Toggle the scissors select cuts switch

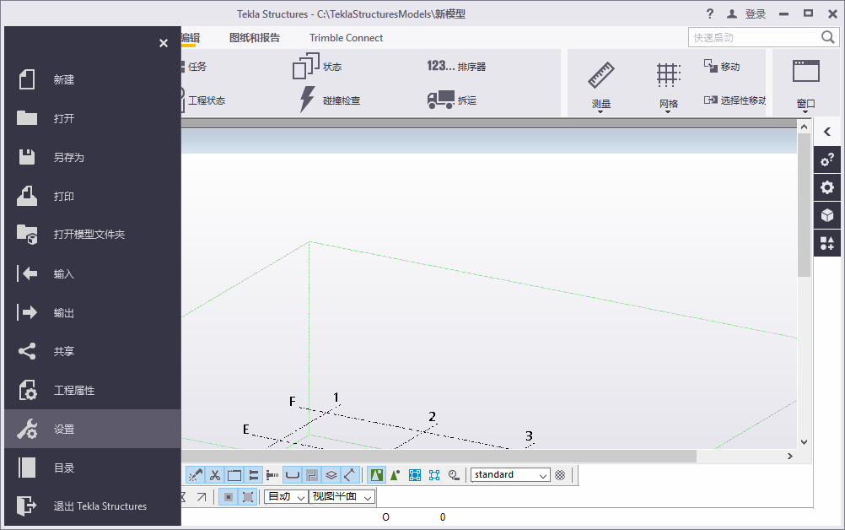coord(215,475)
